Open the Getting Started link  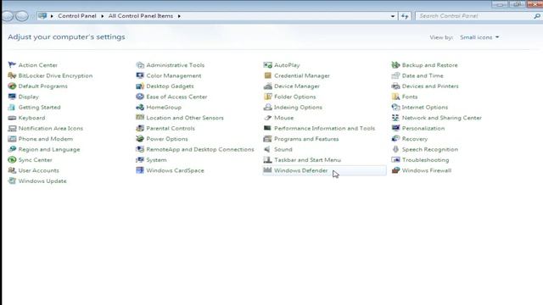click(x=40, y=108)
